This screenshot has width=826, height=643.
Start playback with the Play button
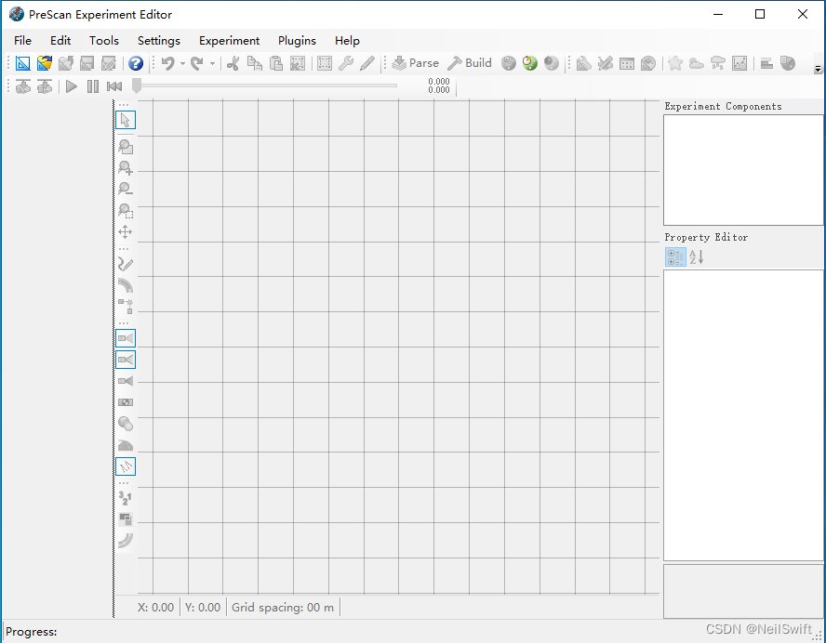click(72, 86)
